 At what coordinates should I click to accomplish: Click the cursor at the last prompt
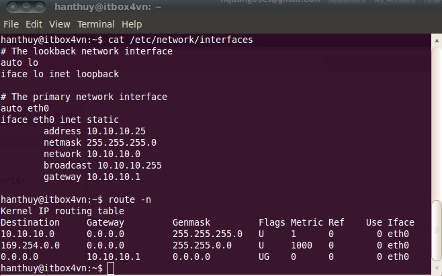[x=111, y=268]
